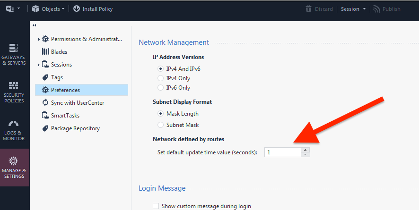The width and height of the screenshot is (419, 210).
Task: Click the Objects cube icon
Action: pyautogui.click(x=35, y=9)
